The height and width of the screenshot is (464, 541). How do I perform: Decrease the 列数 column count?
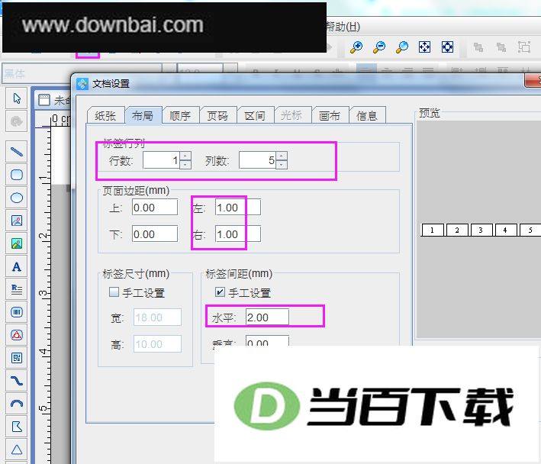click(x=282, y=165)
